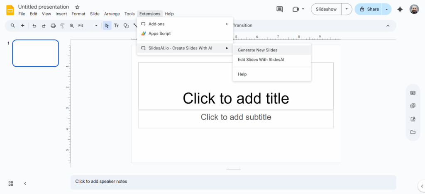The image size is (425, 194).
Task: Collapse the filmstrip panel with left chevron
Action: pos(25,183)
